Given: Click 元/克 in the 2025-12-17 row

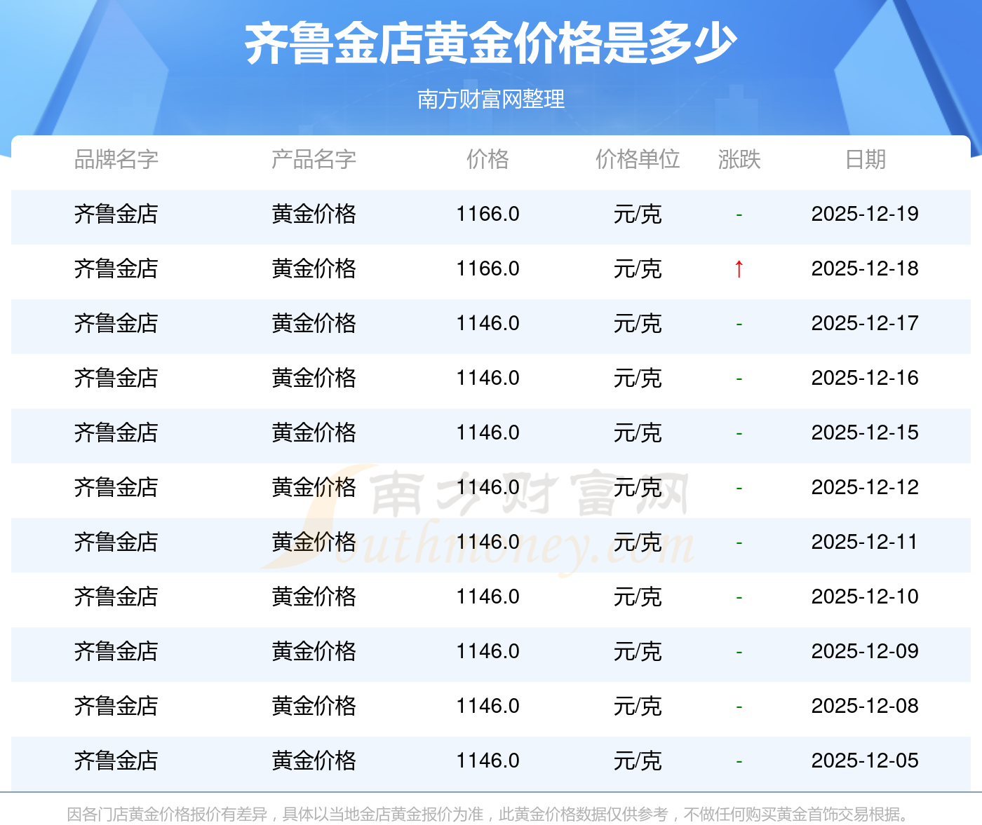Looking at the screenshot, I should pyautogui.click(x=638, y=323).
